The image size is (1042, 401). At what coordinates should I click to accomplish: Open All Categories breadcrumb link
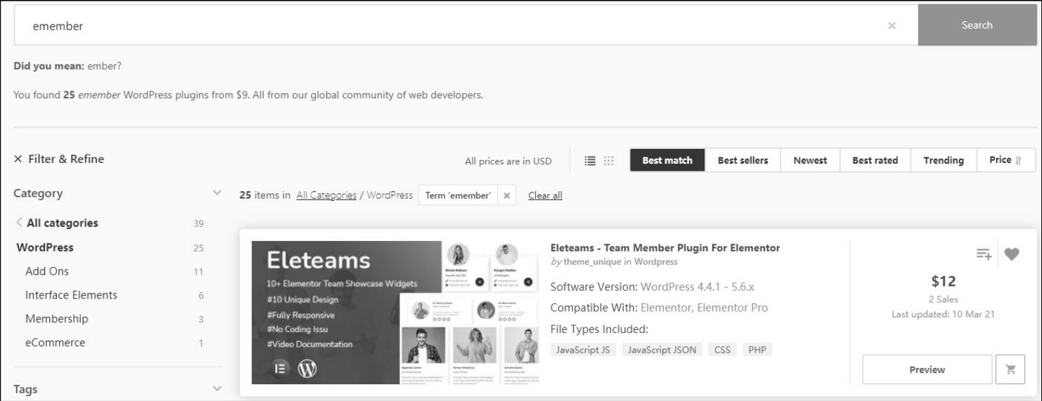[x=326, y=195]
